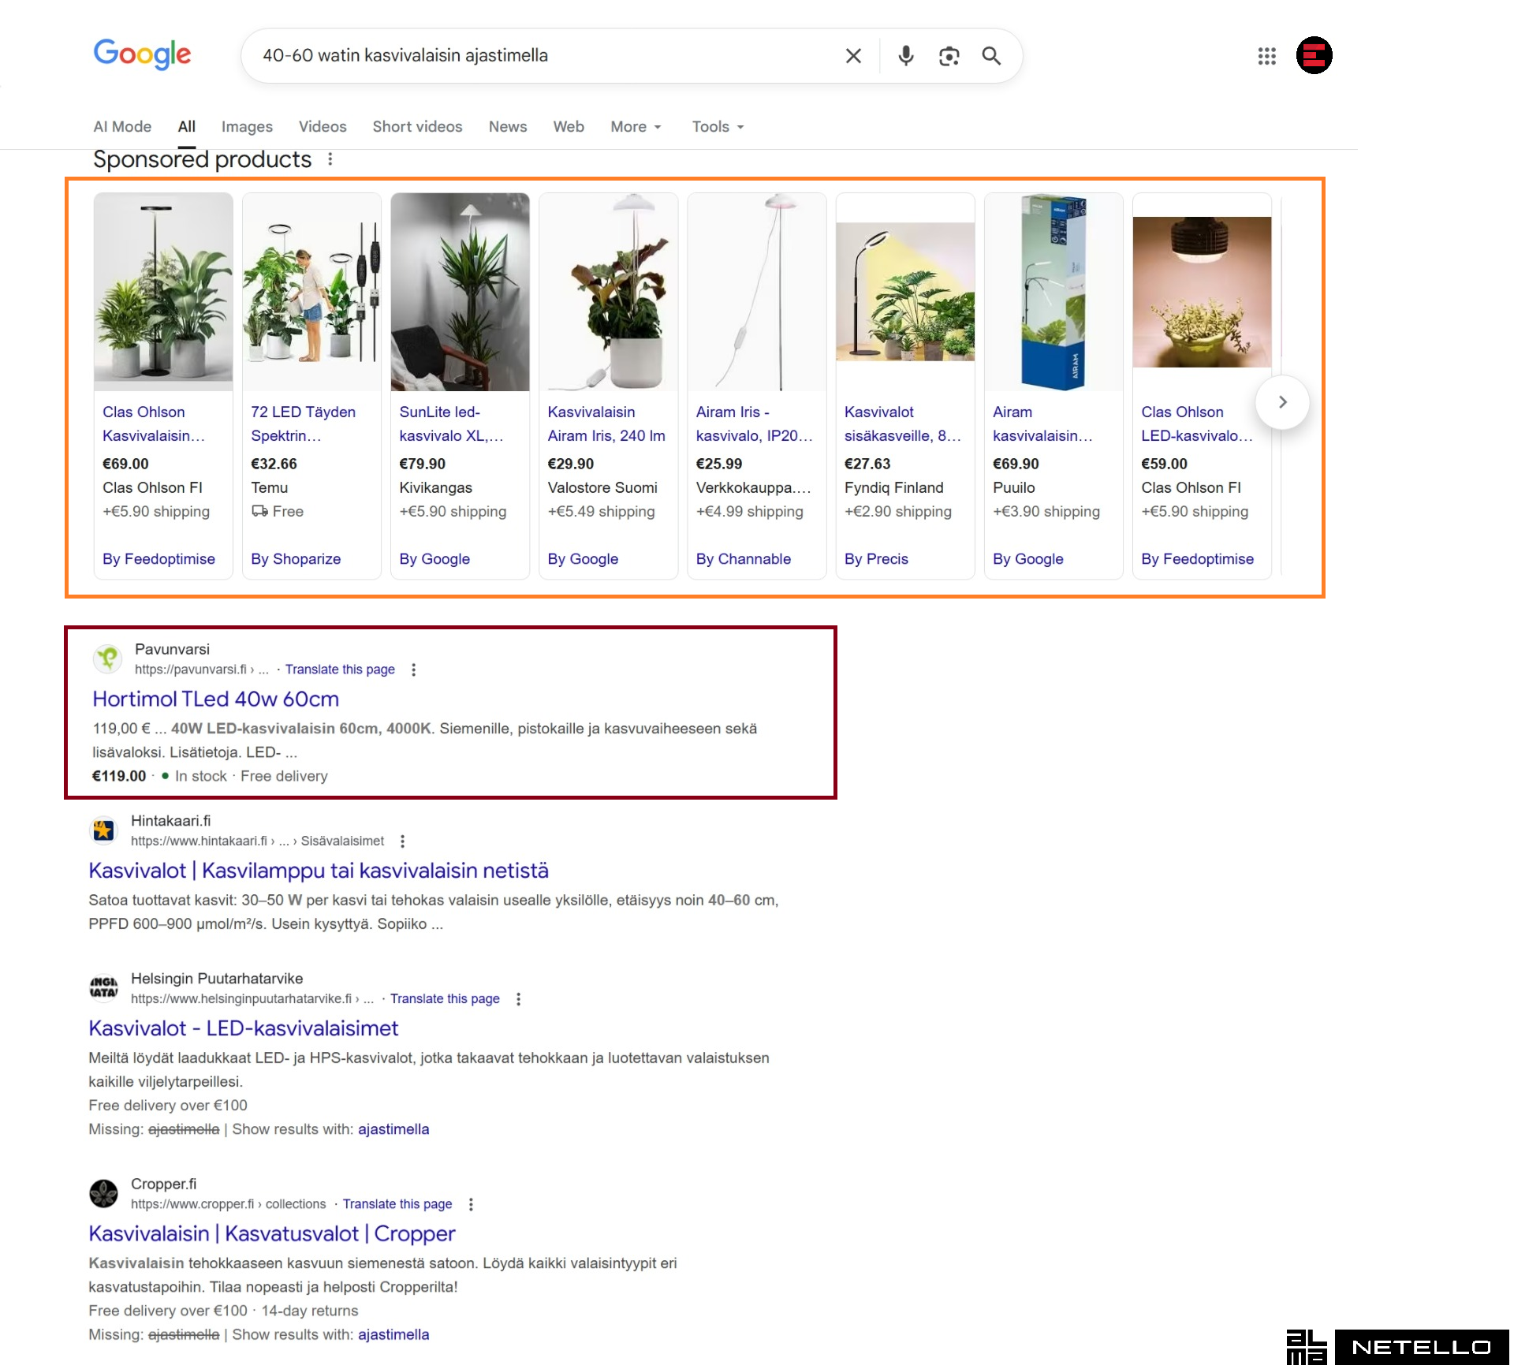Image resolution: width=1514 pixels, height=1369 pixels.
Task: Start voice search with microphone icon
Action: point(906,56)
